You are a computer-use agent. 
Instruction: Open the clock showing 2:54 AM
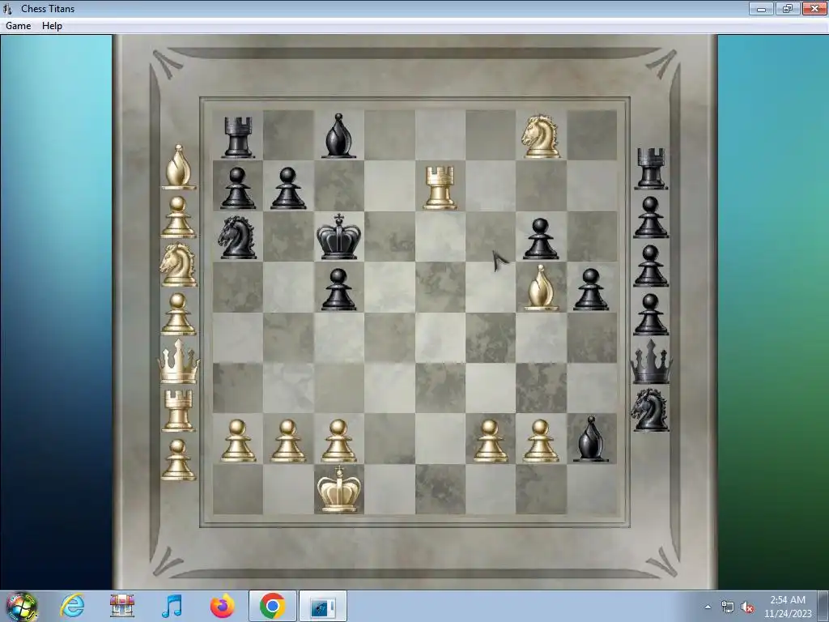(x=787, y=607)
